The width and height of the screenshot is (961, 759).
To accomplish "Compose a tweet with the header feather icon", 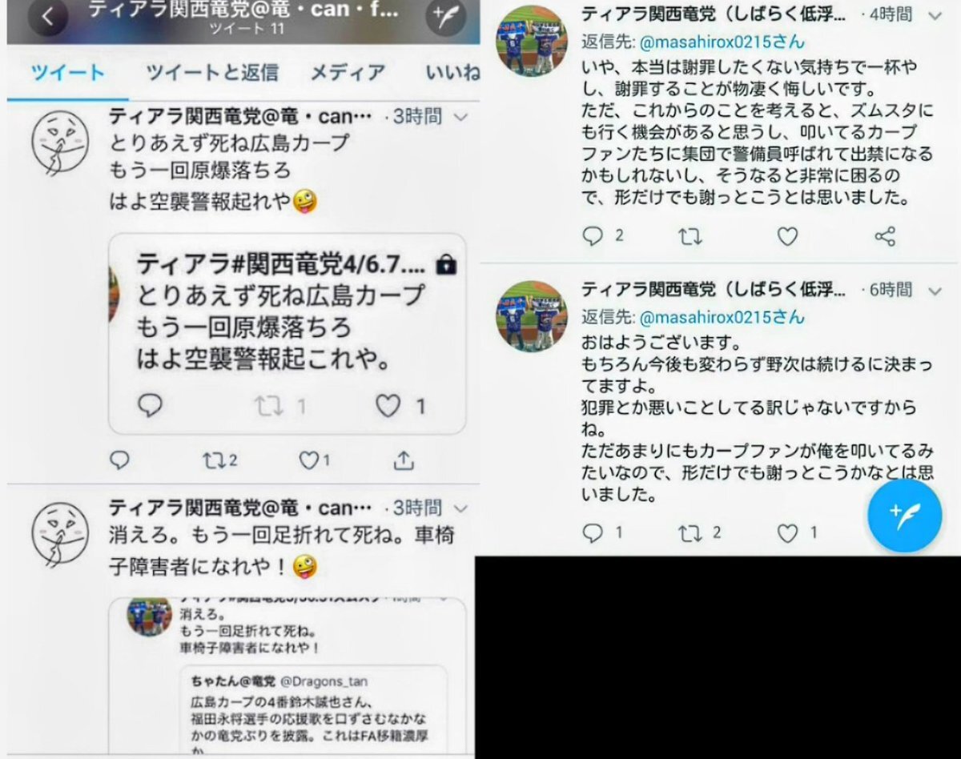I will pos(446,16).
